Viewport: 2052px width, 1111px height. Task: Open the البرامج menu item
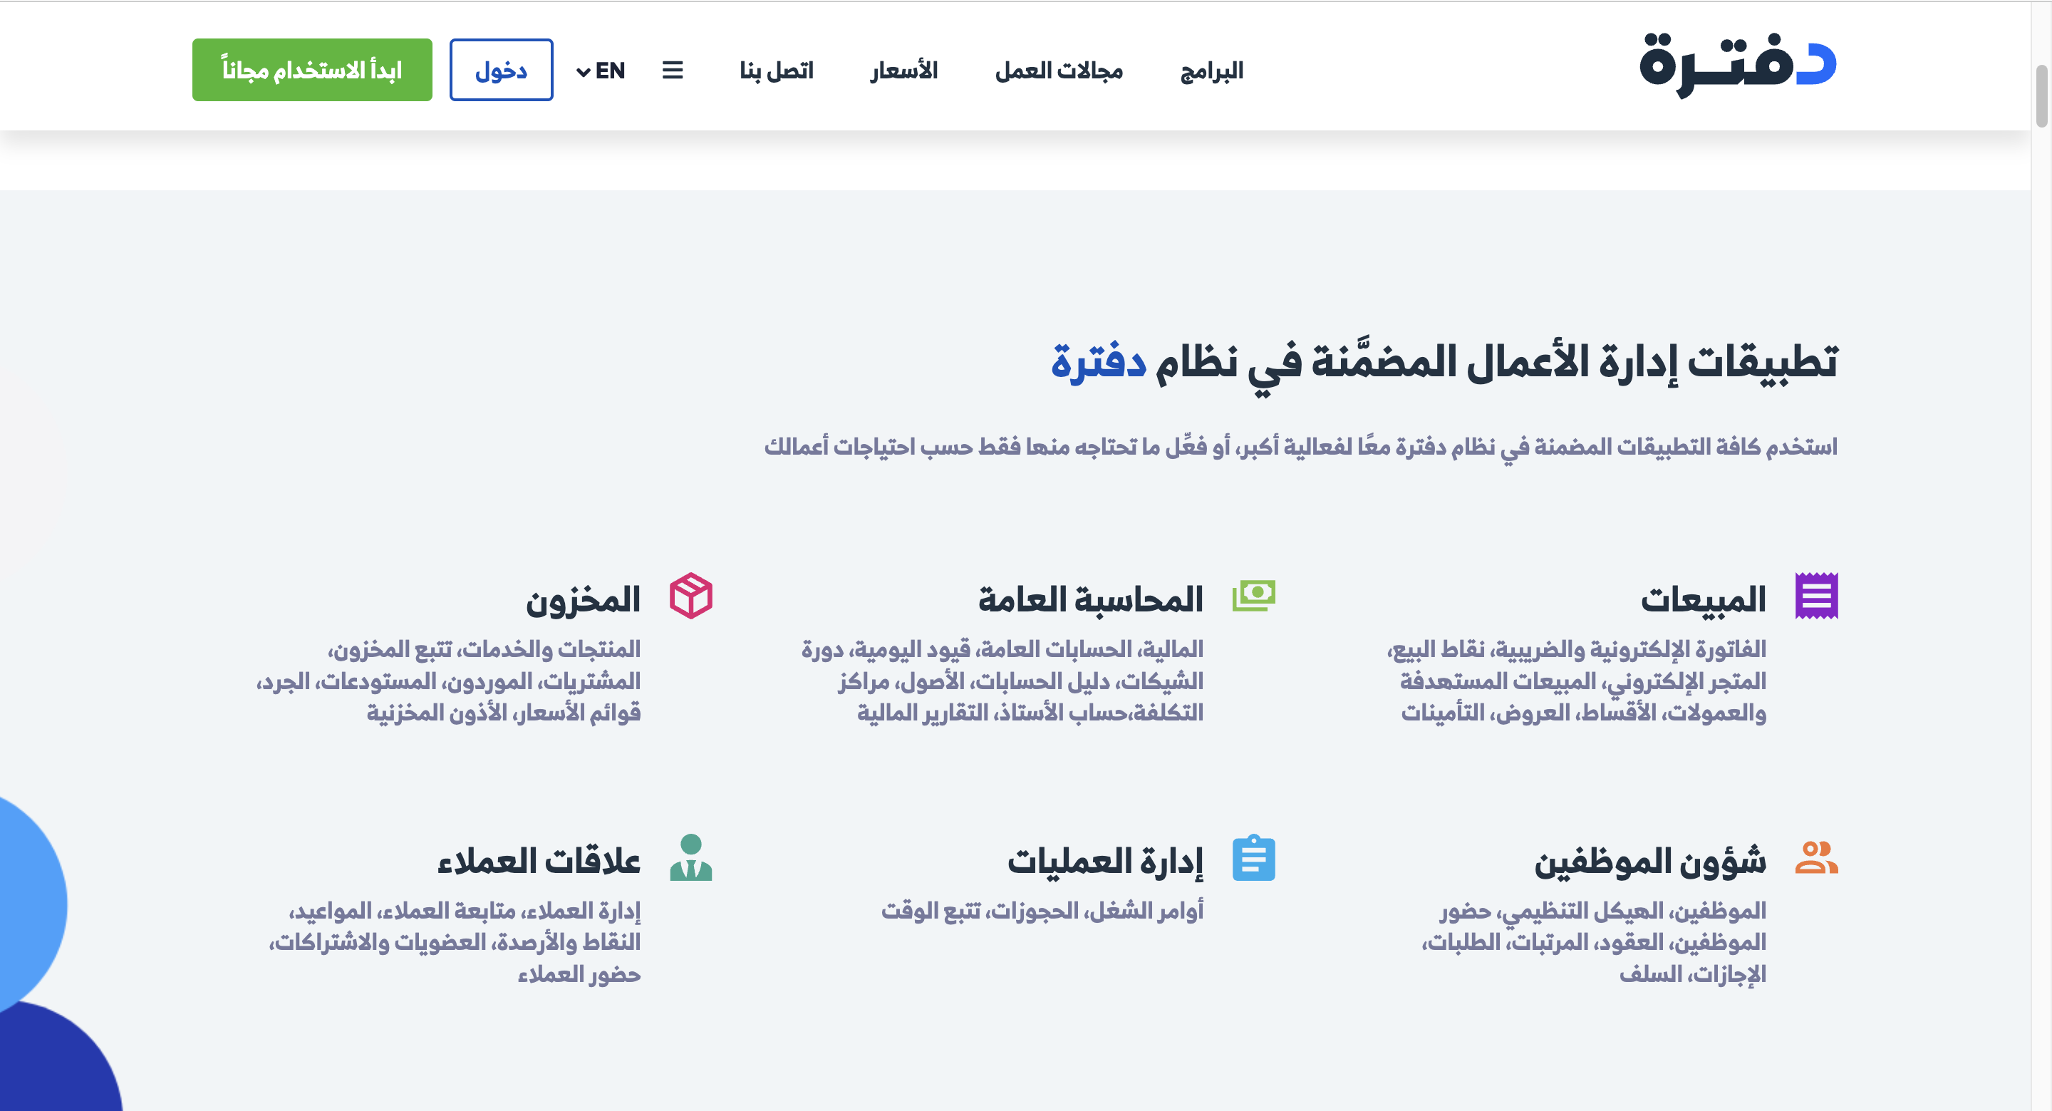click(x=1211, y=70)
